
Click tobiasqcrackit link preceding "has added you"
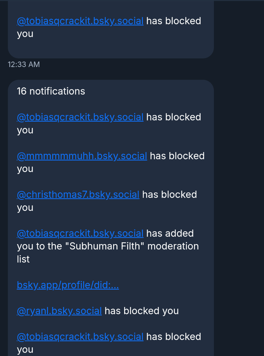click(x=80, y=234)
